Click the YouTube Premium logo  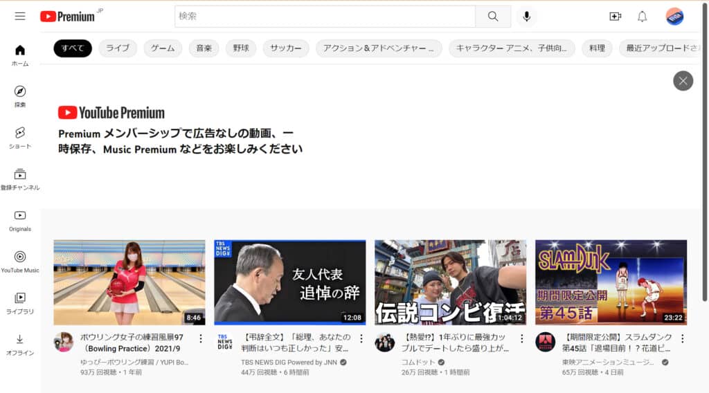click(67, 17)
